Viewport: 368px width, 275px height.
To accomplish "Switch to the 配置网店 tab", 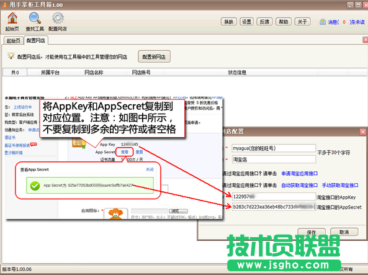I will pos(36,40).
